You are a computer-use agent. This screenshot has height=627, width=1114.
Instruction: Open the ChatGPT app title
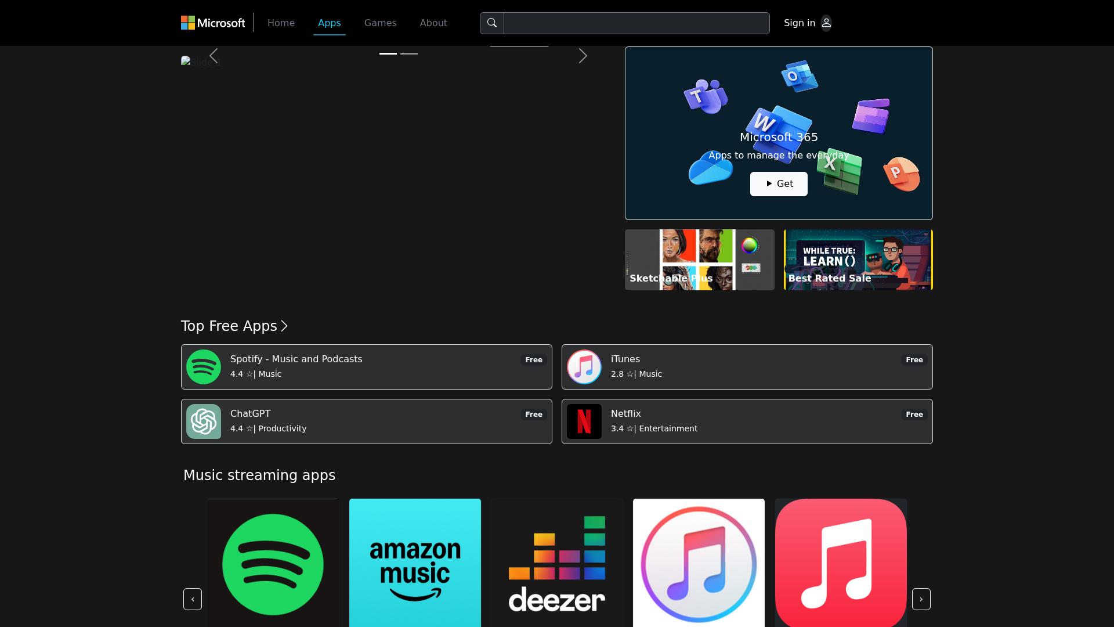pos(250,413)
